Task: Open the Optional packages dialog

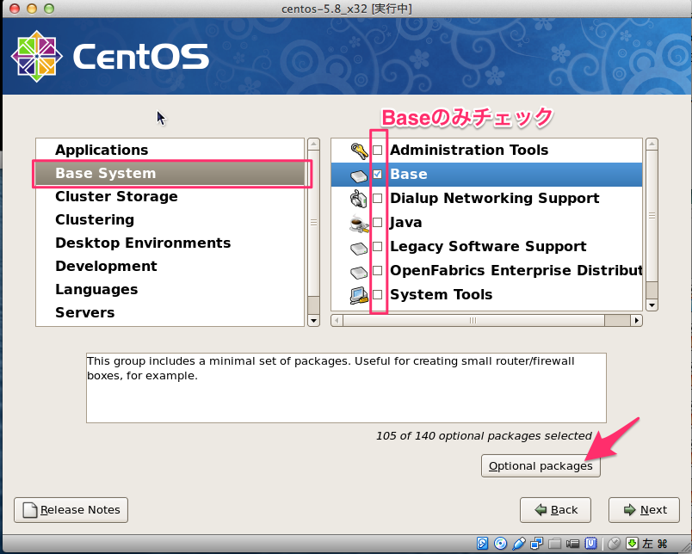Action: [x=541, y=465]
